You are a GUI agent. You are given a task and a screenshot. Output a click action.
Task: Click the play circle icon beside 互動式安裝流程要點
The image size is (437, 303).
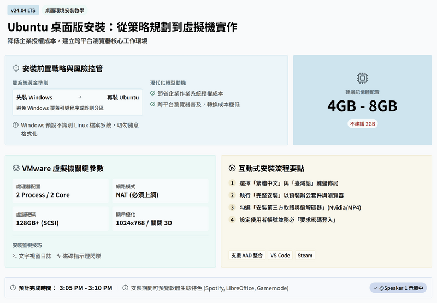pos(232,169)
